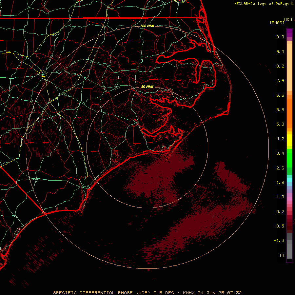295x295 pixels.
Task: Click the -1.3 legend value
Action: (279, 241)
